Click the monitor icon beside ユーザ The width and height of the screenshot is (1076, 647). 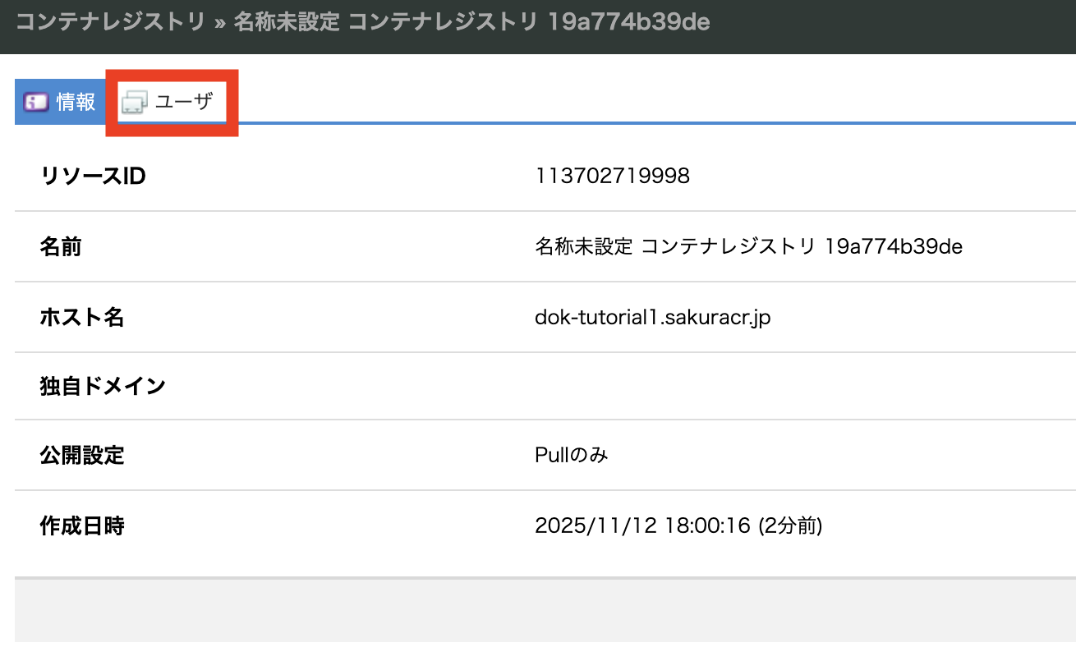(x=134, y=103)
